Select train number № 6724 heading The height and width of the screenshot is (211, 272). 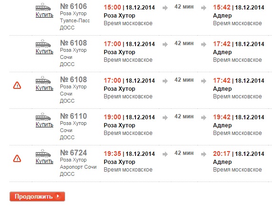pos(73,153)
